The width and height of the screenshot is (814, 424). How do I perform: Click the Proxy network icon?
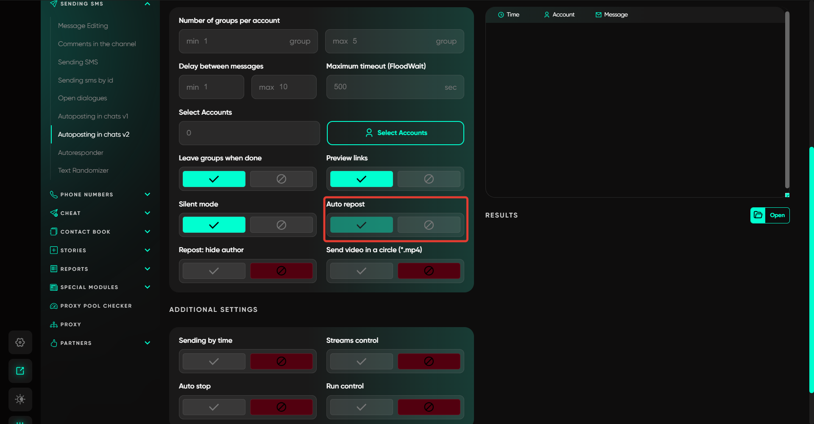tap(54, 325)
